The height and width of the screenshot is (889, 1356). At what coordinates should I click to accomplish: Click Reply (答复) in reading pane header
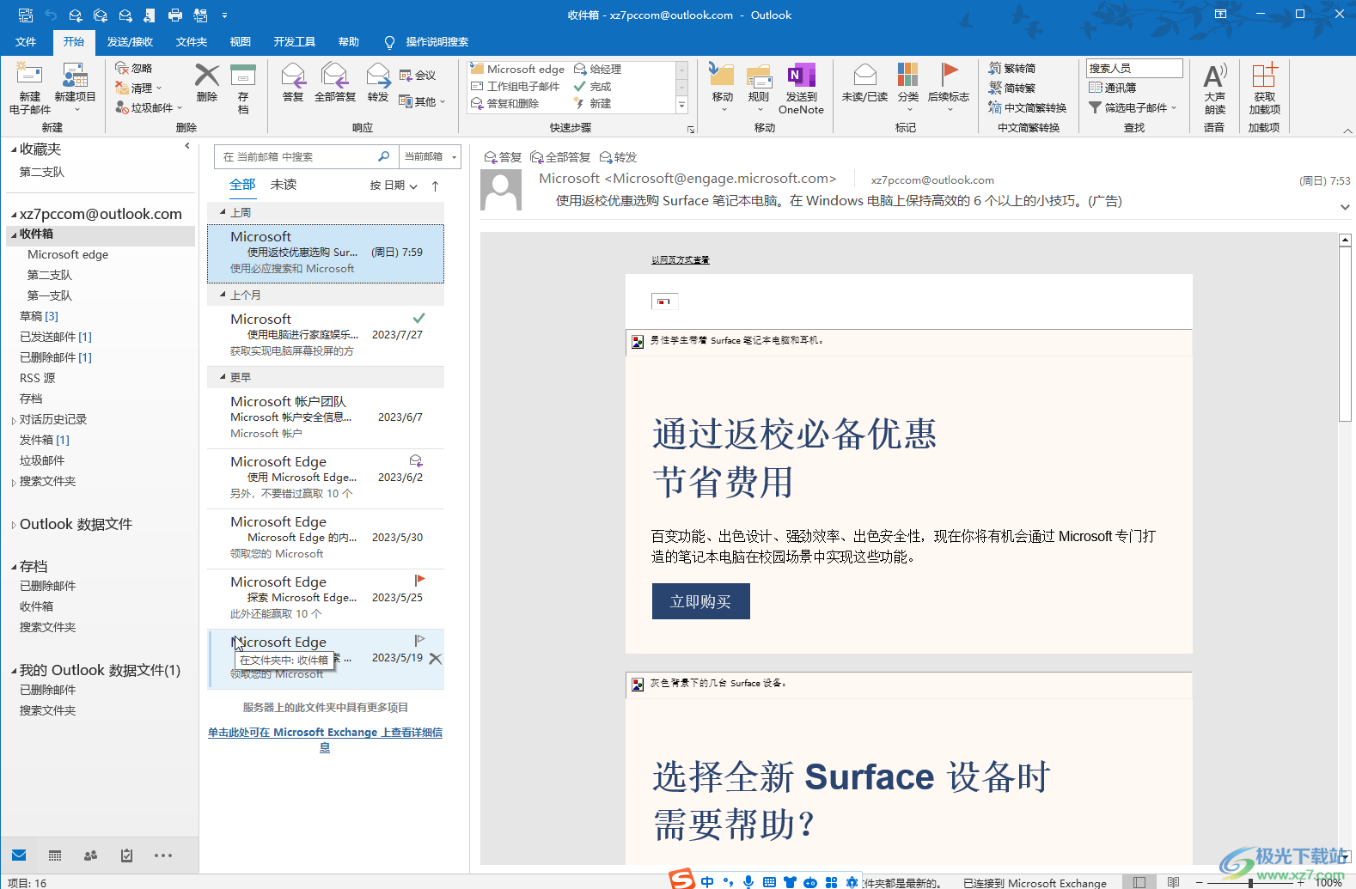coord(503,157)
